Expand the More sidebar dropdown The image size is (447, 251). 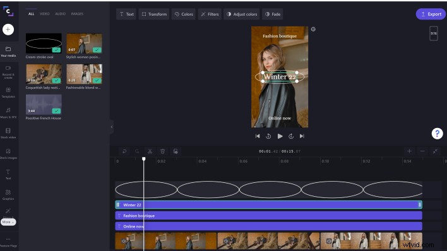point(8,222)
